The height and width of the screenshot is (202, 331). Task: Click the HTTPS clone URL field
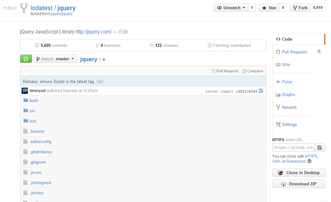(293, 147)
